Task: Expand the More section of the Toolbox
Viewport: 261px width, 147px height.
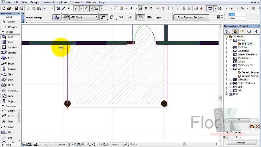Action: pyautogui.click(x=3, y=145)
